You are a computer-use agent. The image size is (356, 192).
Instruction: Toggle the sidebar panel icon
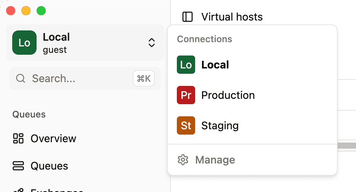[188, 17]
